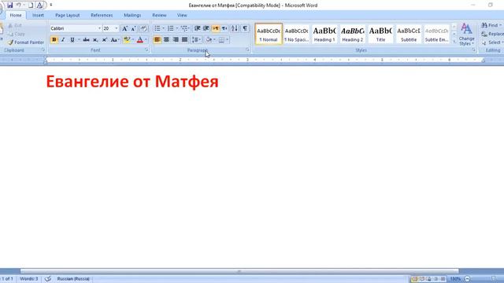
Task: Open Clipboard pane launcher
Action: tap(43, 50)
